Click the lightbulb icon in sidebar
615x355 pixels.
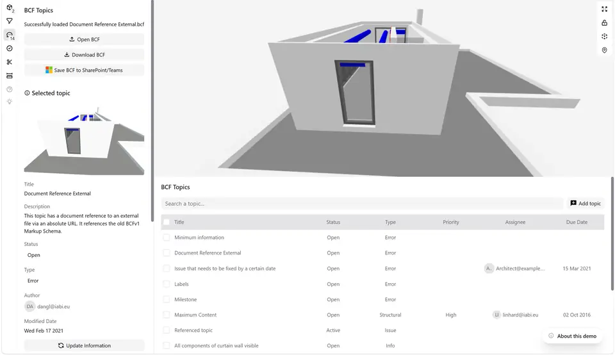coord(10,102)
